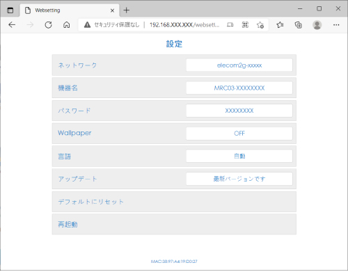Edit the device name MRC03-XXXXXXXX field
The height and width of the screenshot is (272, 348).
pyautogui.click(x=239, y=88)
